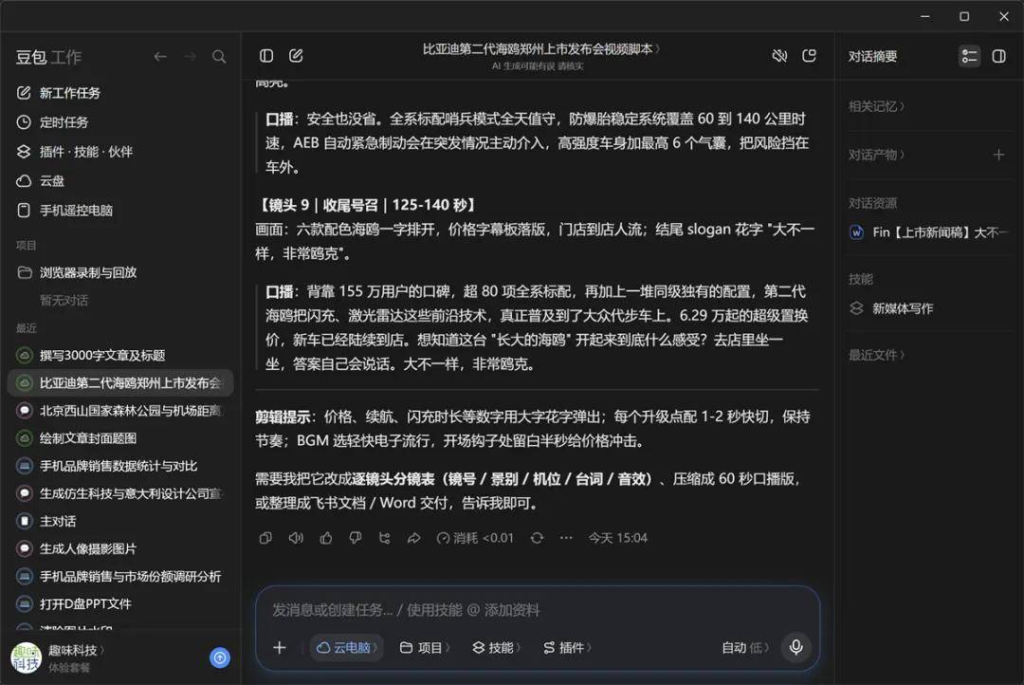1024x685 pixels.
Task: Click the 趣味科技 profile avatar
Action: pyautogui.click(x=27, y=657)
